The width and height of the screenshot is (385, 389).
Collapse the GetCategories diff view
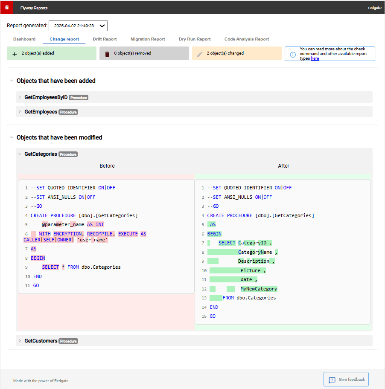[x=20, y=154]
